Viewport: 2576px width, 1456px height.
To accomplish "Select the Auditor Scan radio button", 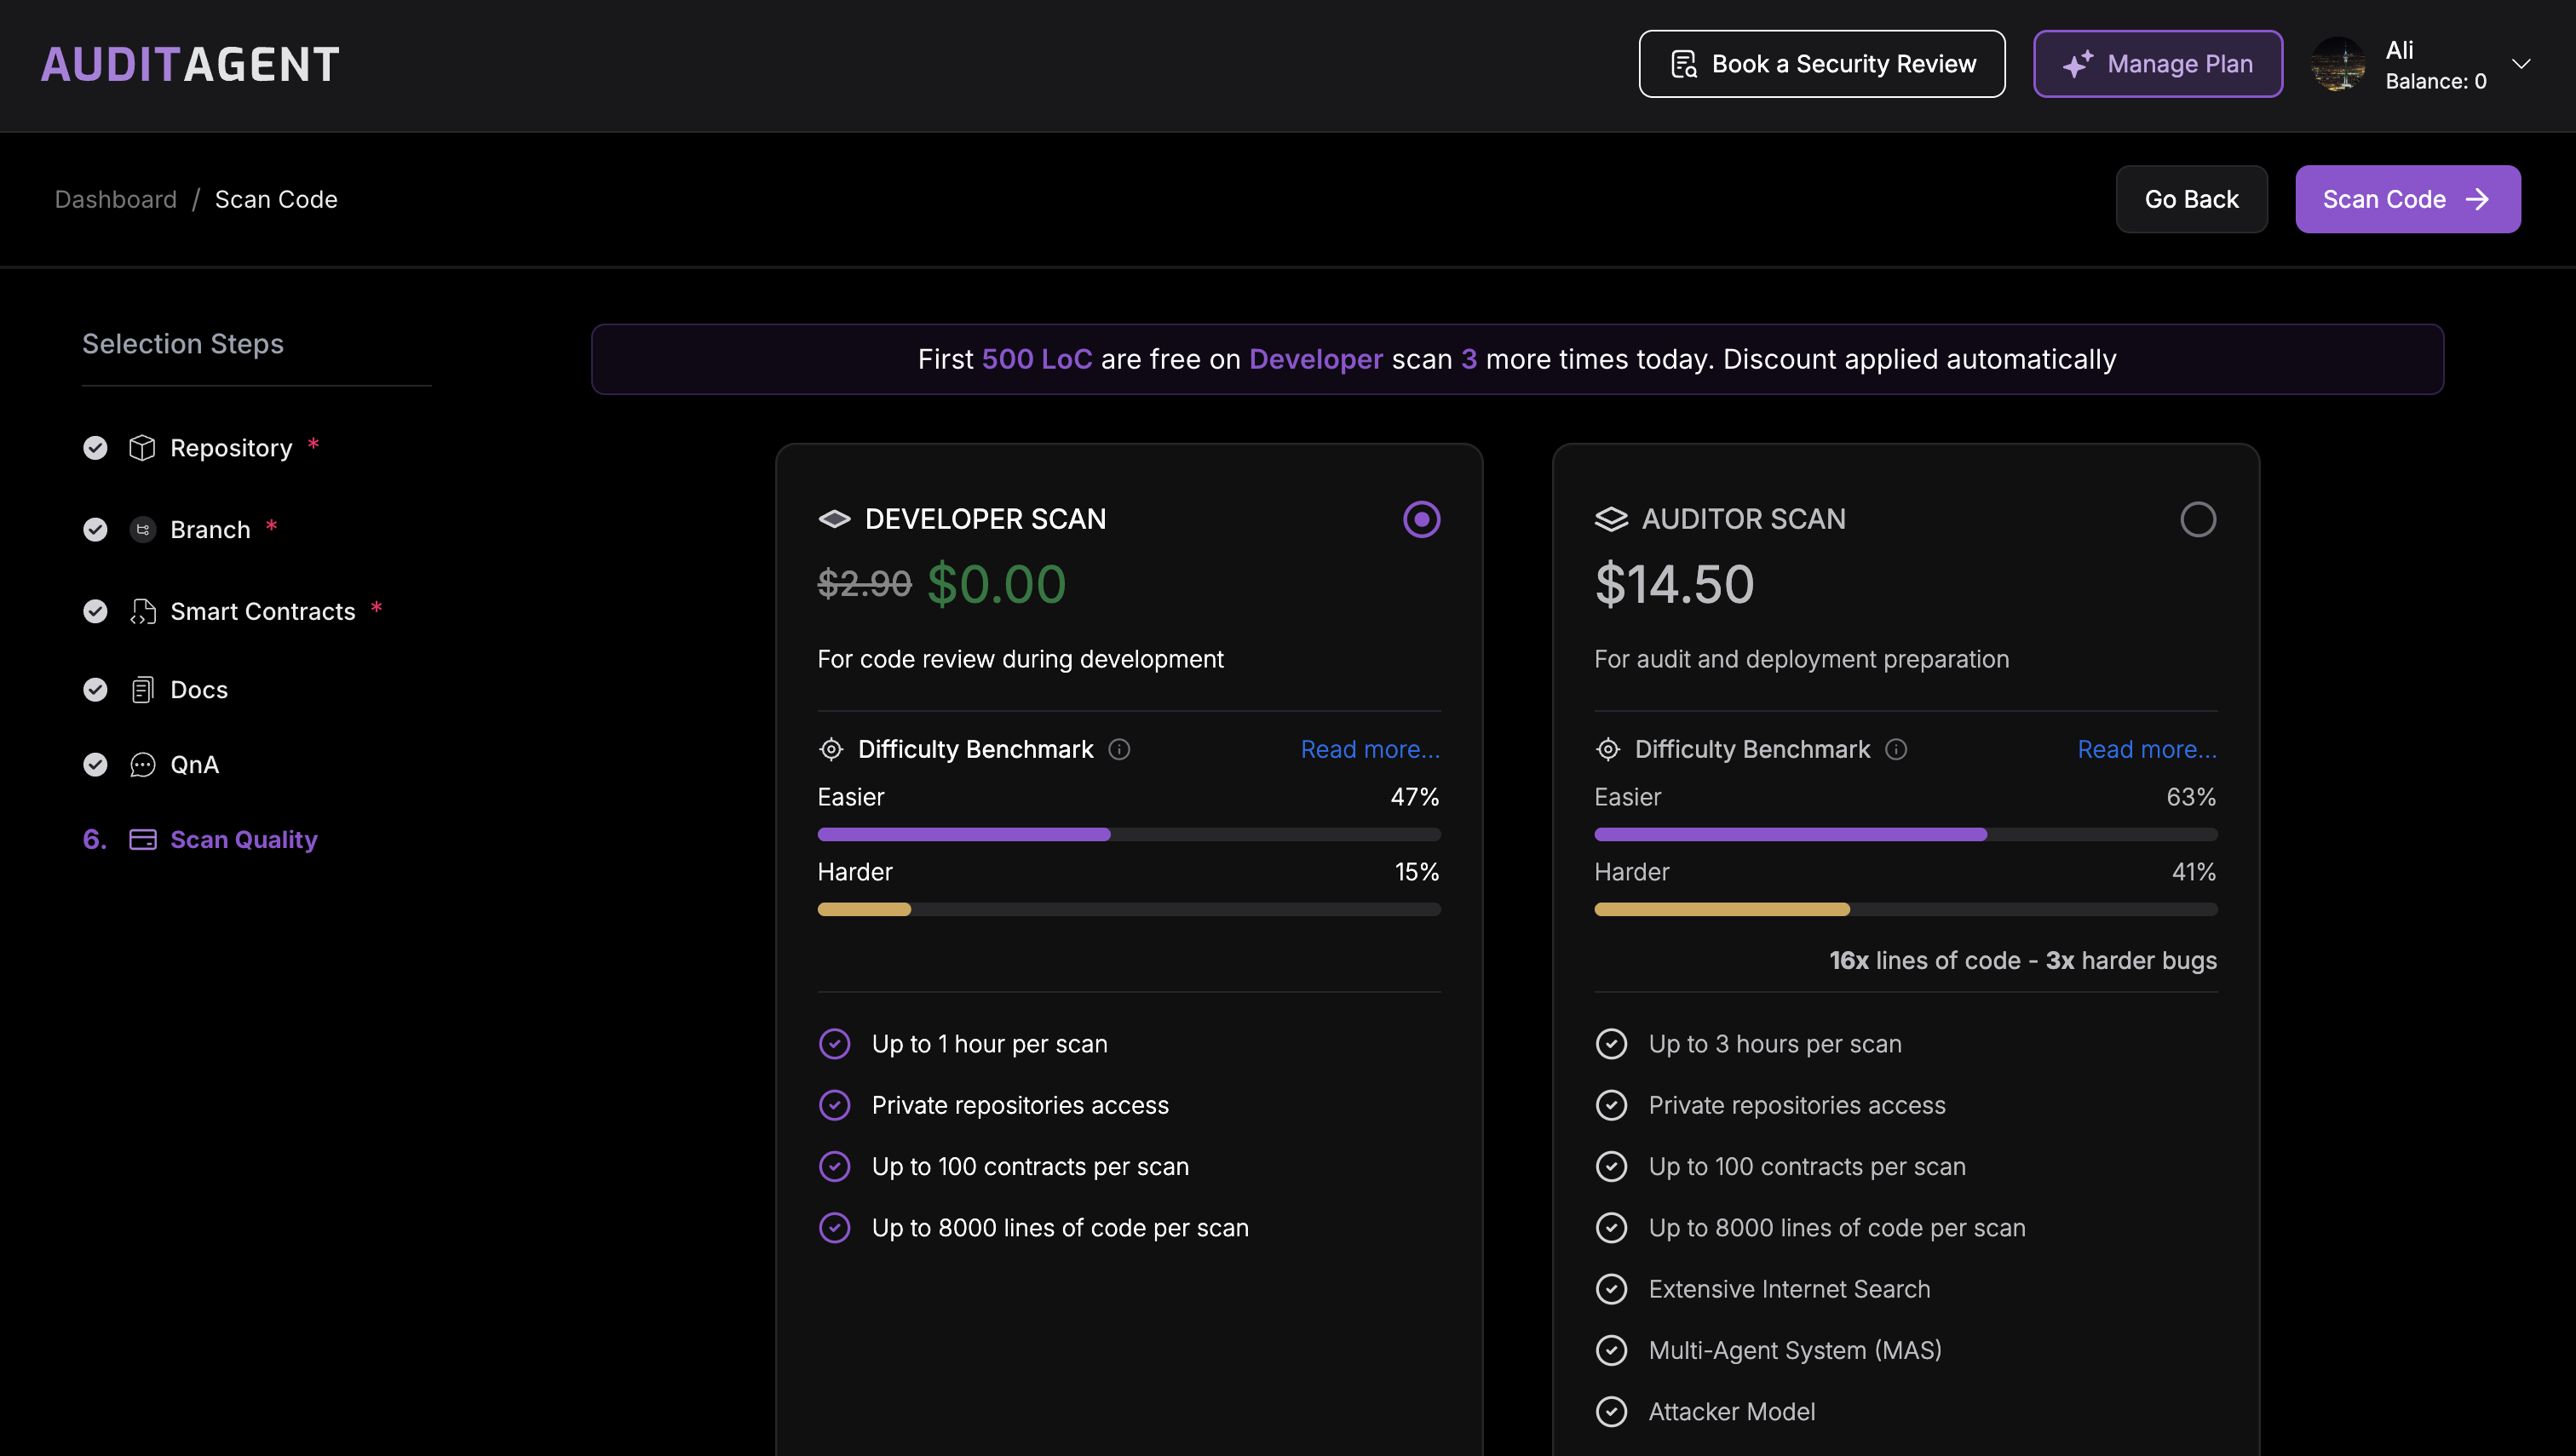I will tap(2198, 519).
